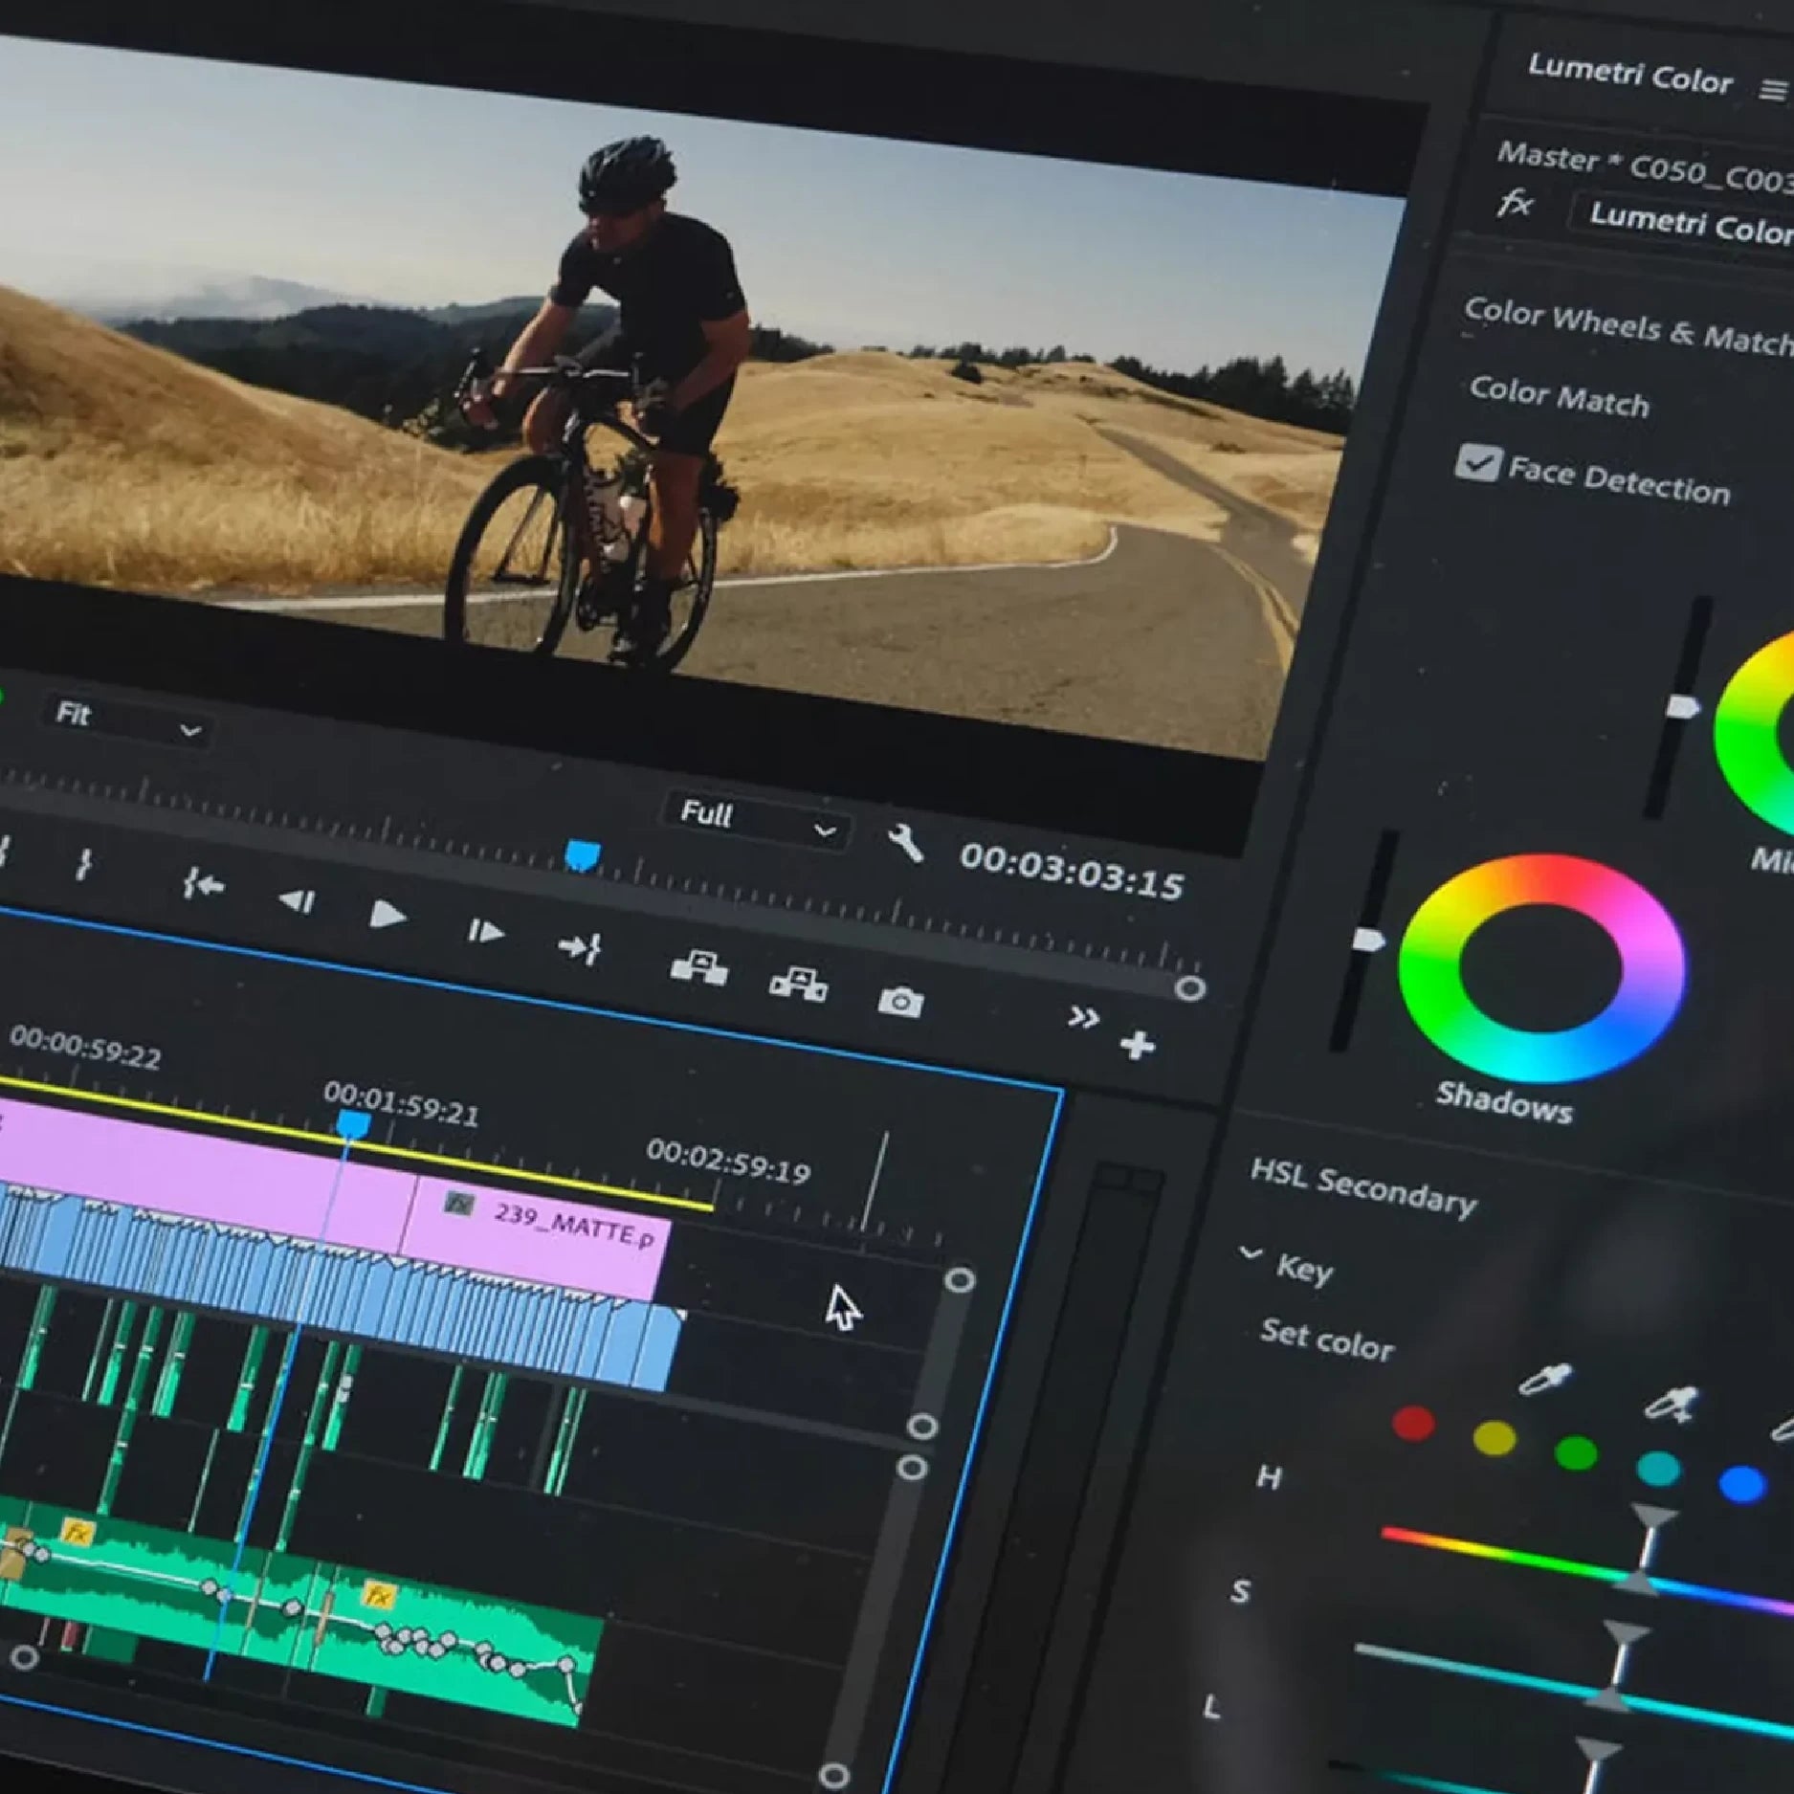Show more transport controls via double chevron
The width and height of the screenshot is (1794, 1794).
pos(1083,1017)
